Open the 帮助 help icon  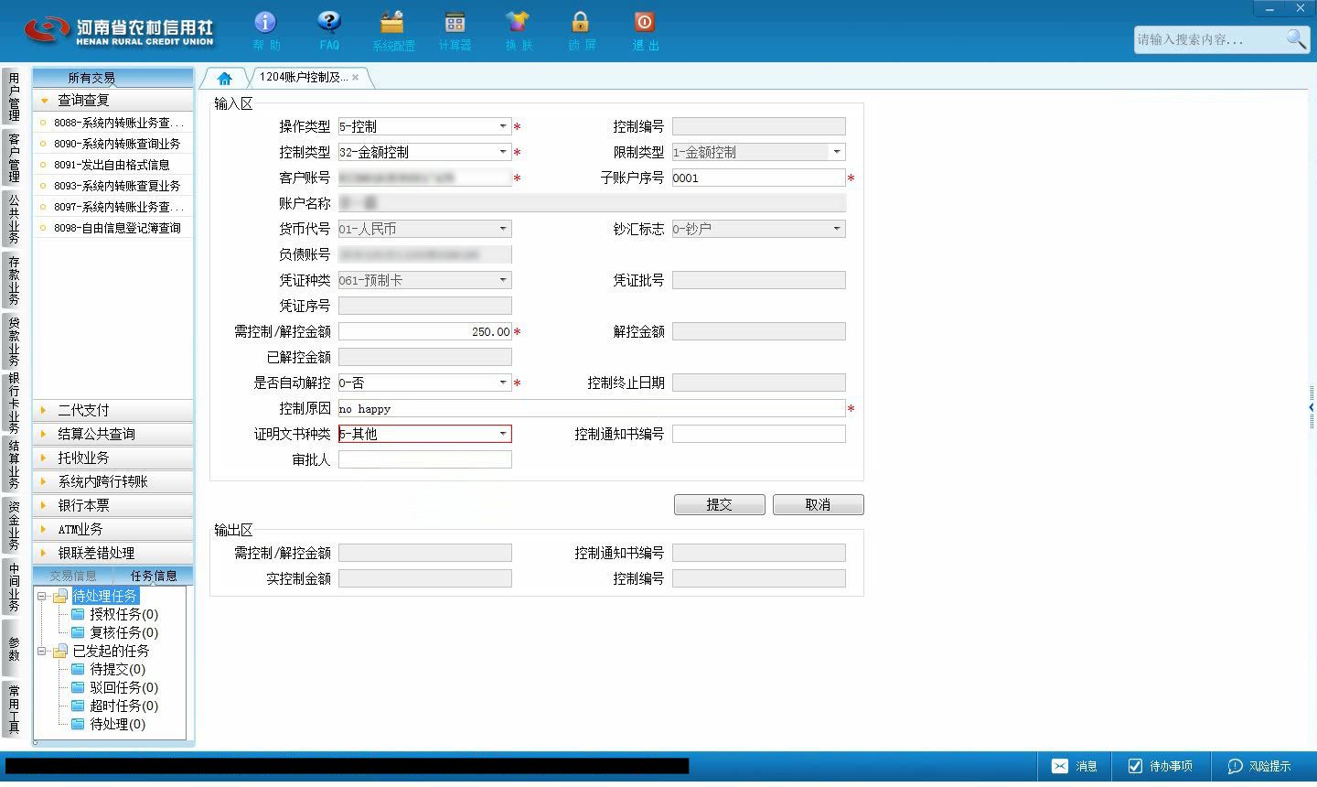265,22
